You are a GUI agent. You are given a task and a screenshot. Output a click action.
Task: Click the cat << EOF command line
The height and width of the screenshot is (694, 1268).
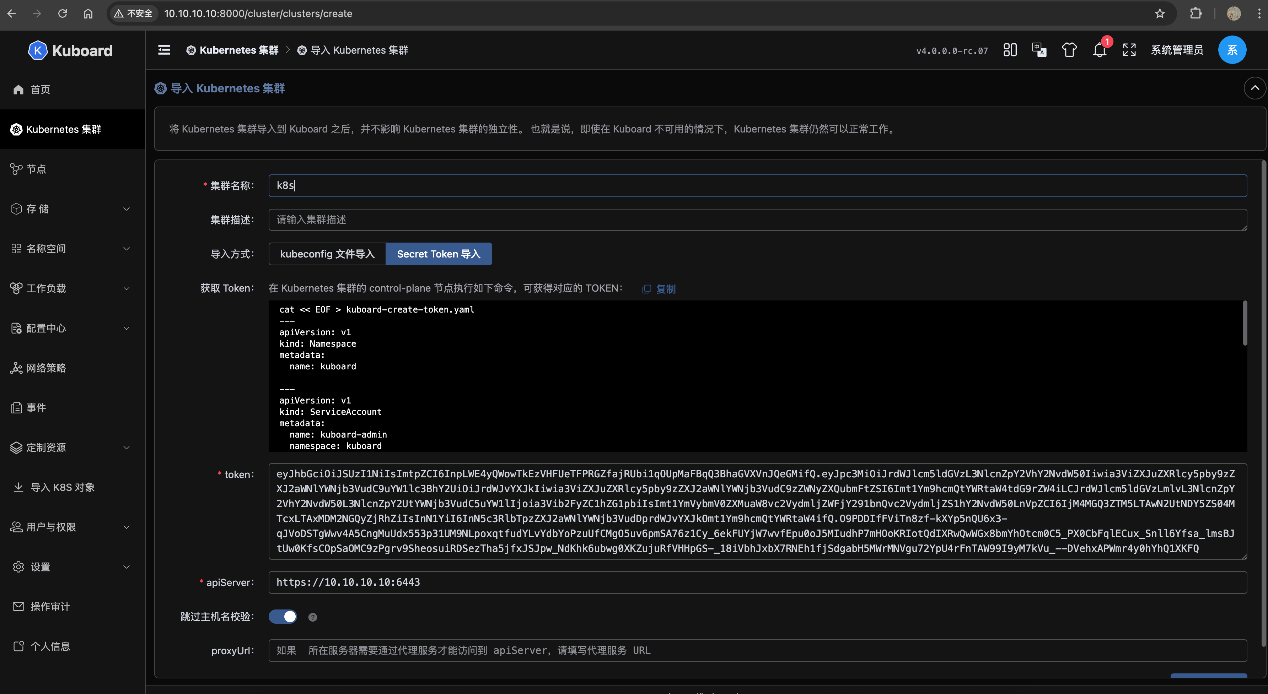[x=377, y=309]
